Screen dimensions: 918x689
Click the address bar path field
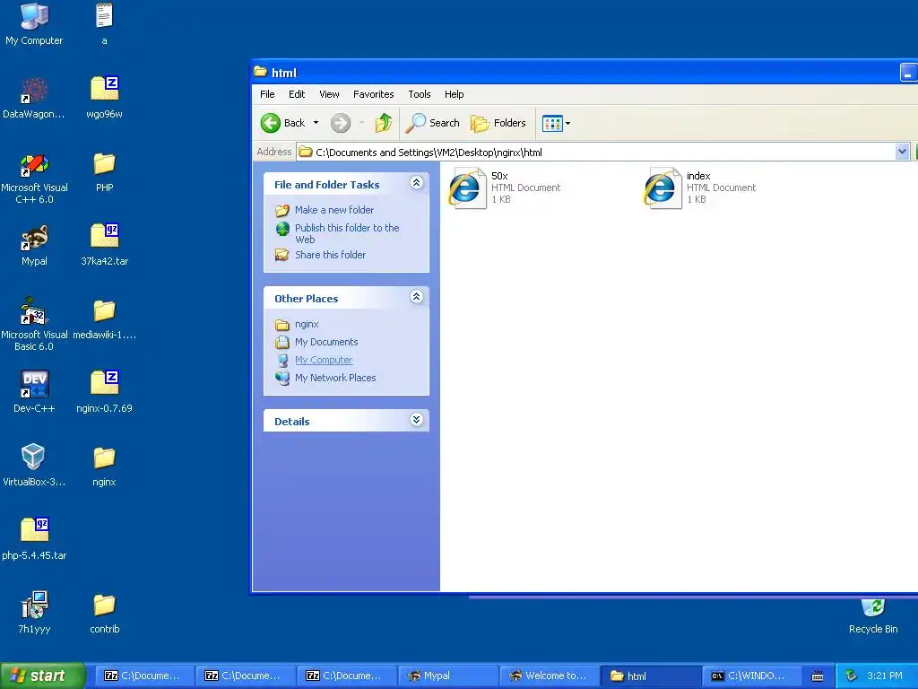596,152
